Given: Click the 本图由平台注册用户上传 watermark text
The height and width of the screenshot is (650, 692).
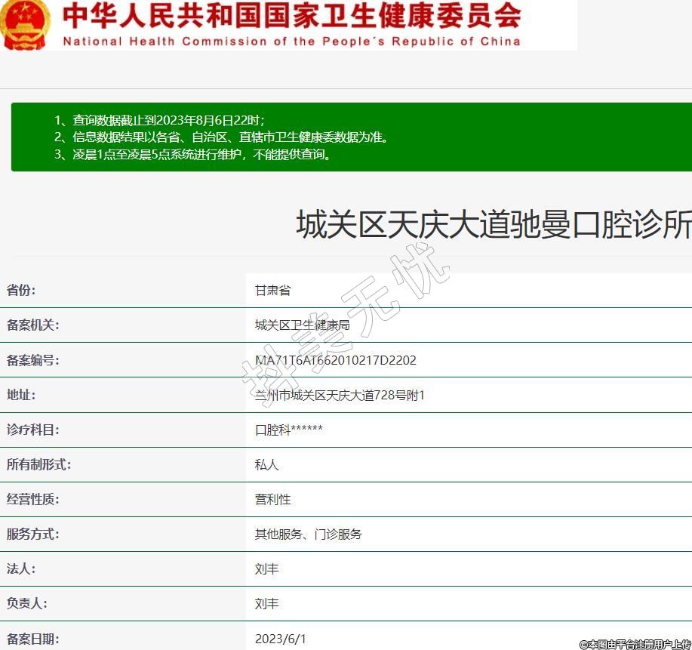Looking at the screenshot, I should click(x=635, y=644).
